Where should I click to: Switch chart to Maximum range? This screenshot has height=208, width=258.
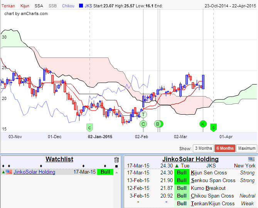pos(247,148)
